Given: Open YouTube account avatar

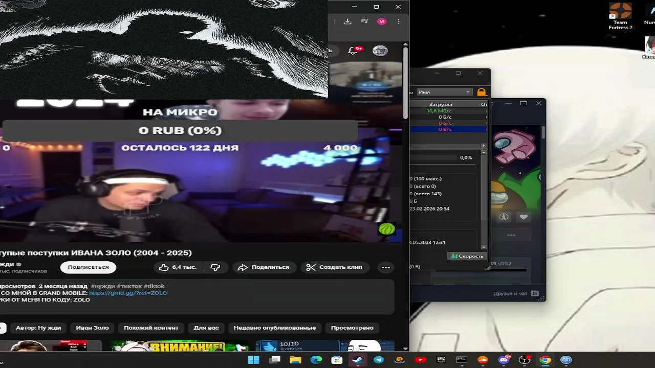Looking at the screenshot, I should (380, 51).
